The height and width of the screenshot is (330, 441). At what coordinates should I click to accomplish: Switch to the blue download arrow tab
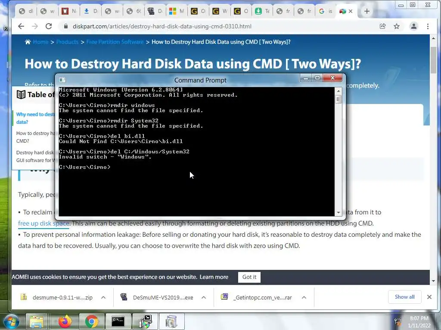(90, 11)
